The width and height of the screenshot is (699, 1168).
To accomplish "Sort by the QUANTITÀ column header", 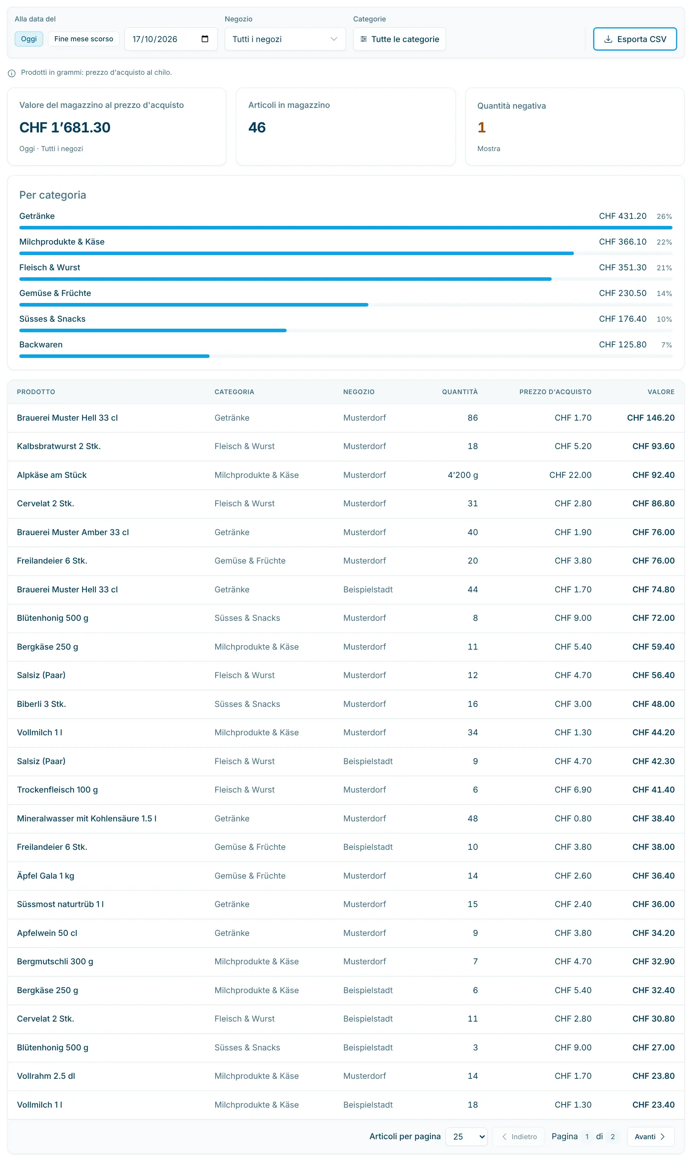I will tap(460, 392).
